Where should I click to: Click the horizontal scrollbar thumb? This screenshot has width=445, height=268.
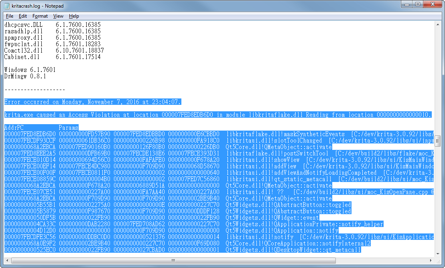pyautogui.click(x=173, y=260)
